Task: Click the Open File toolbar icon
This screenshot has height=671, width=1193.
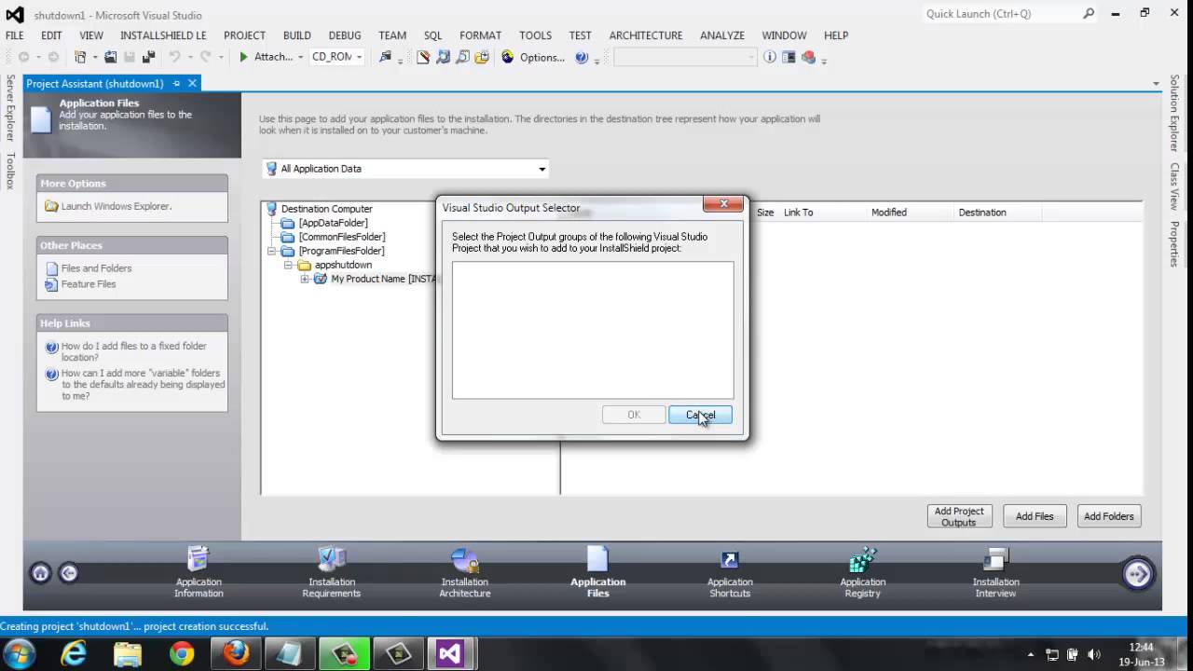Action: click(110, 57)
